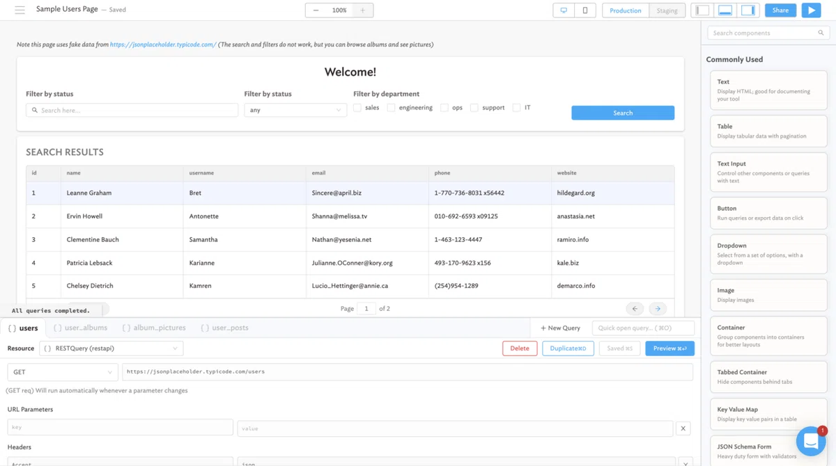Open the RESTQuery resource dropdown
The image size is (836, 466).
(111, 348)
